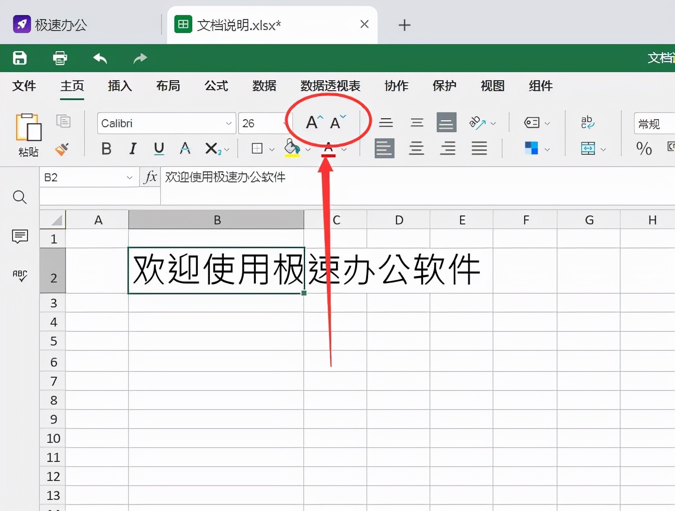Viewport: 675px width, 511px height.
Task: Expand the border style dropdown
Action: tap(272, 148)
